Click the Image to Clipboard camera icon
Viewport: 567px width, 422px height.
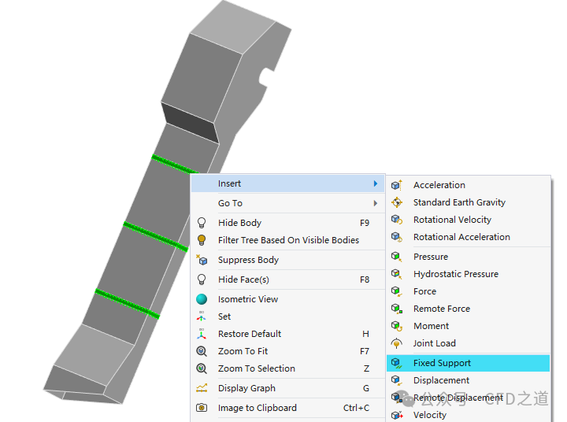pyautogui.click(x=202, y=408)
